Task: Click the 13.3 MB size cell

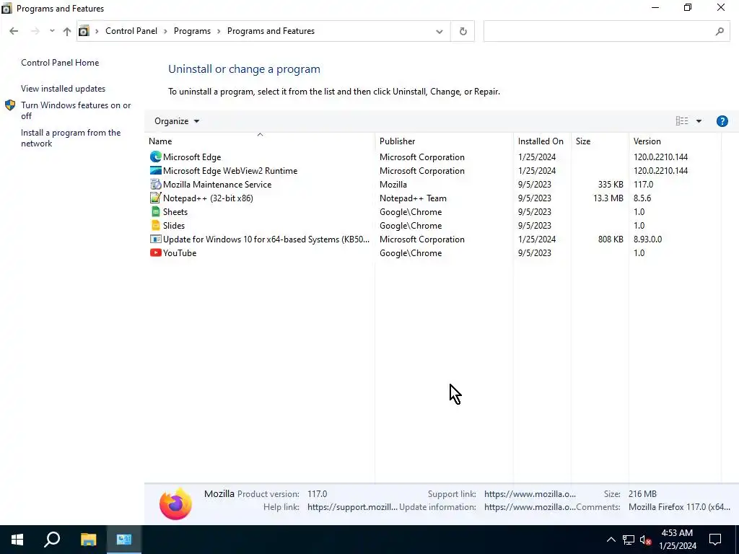Action: (x=608, y=198)
